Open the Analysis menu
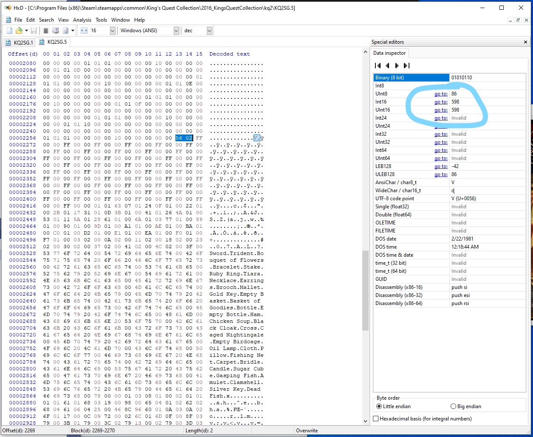Image resolution: width=533 pixels, height=437 pixels. [82, 20]
